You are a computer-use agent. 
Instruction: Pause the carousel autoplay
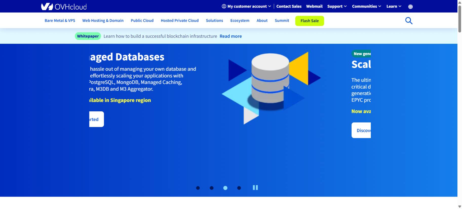(x=255, y=187)
